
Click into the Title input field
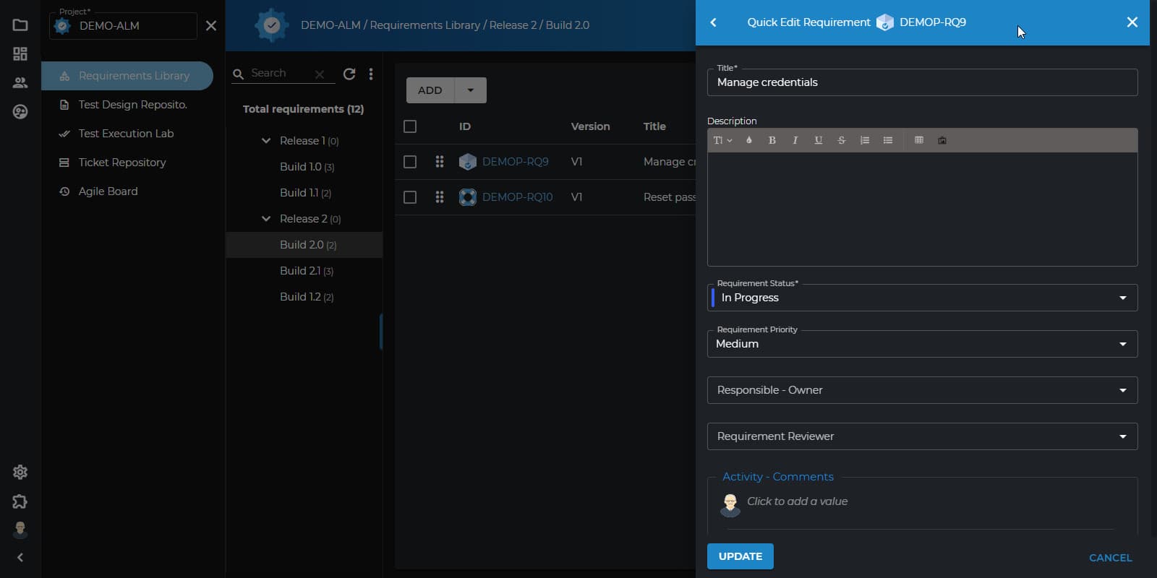click(x=922, y=82)
